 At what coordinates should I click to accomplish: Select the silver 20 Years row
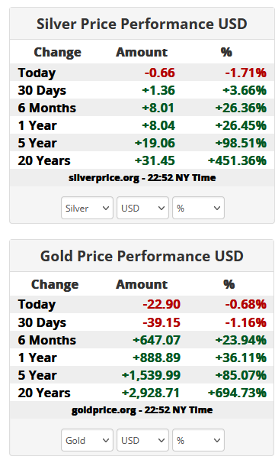click(142, 160)
